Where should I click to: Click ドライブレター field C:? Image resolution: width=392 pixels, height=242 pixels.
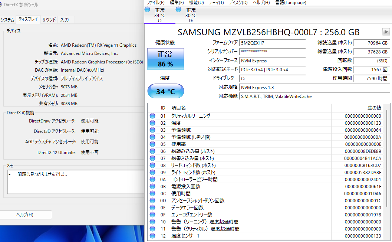pyautogui.click(x=273, y=78)
